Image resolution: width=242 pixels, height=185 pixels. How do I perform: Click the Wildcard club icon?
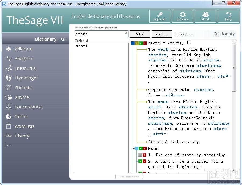(9, 49)
